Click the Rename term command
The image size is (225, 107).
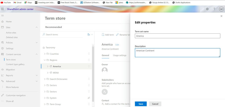tap(123, 35)
